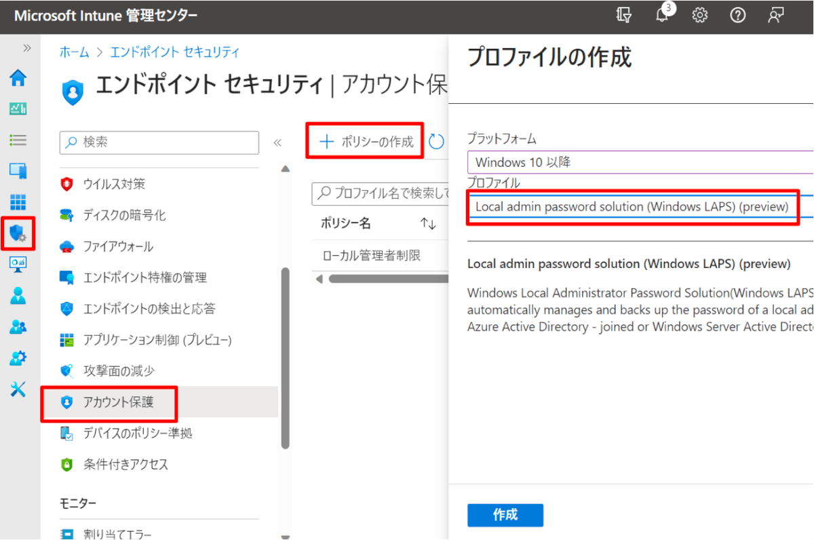
Task: Open the Devices icon in left rail
Action: click(18, 171)
